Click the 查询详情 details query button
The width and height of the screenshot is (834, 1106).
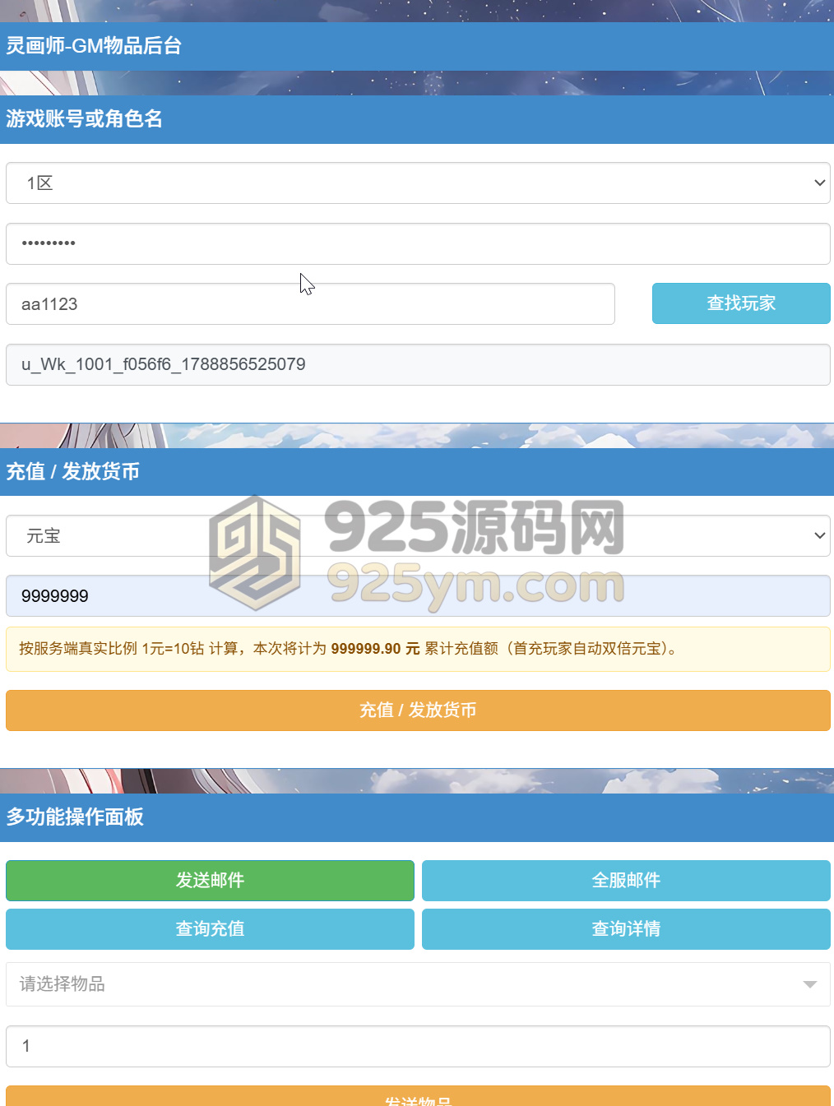coord(626,929)
